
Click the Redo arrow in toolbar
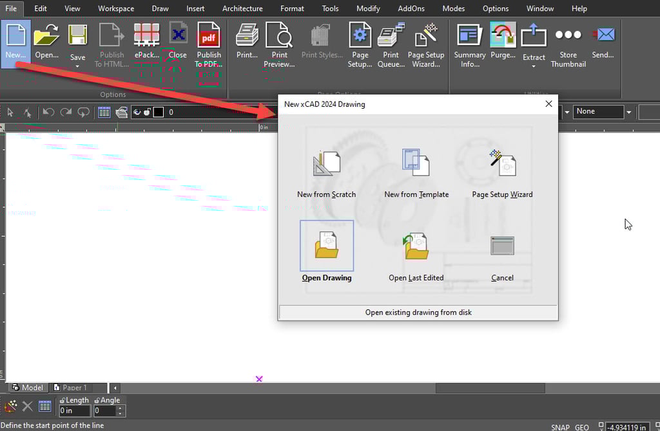tap(66, 112)
